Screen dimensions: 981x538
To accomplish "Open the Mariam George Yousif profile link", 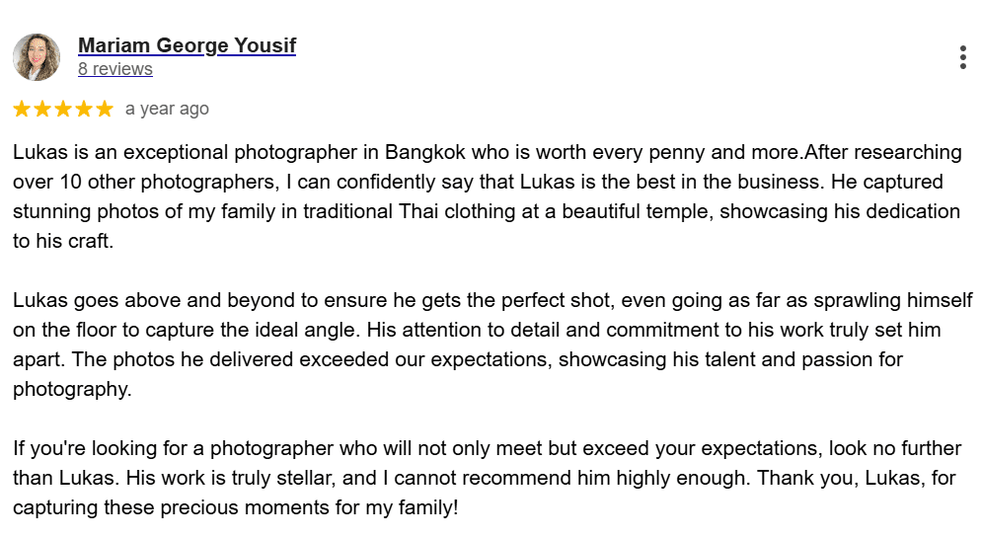I will [x=188, y=45].
